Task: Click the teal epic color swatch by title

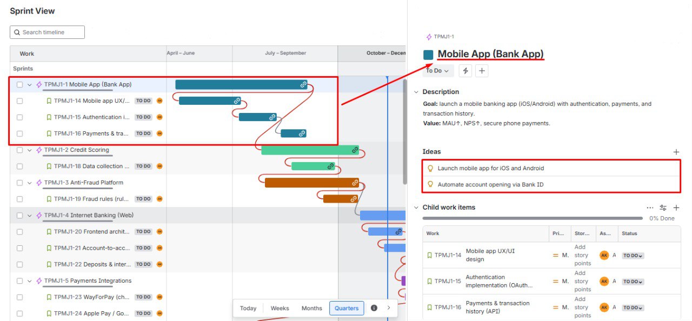Action: 428,55
